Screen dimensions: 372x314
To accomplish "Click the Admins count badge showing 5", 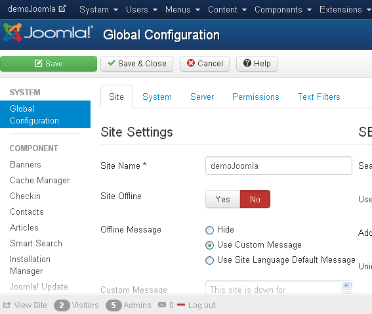I will (114, 305).
